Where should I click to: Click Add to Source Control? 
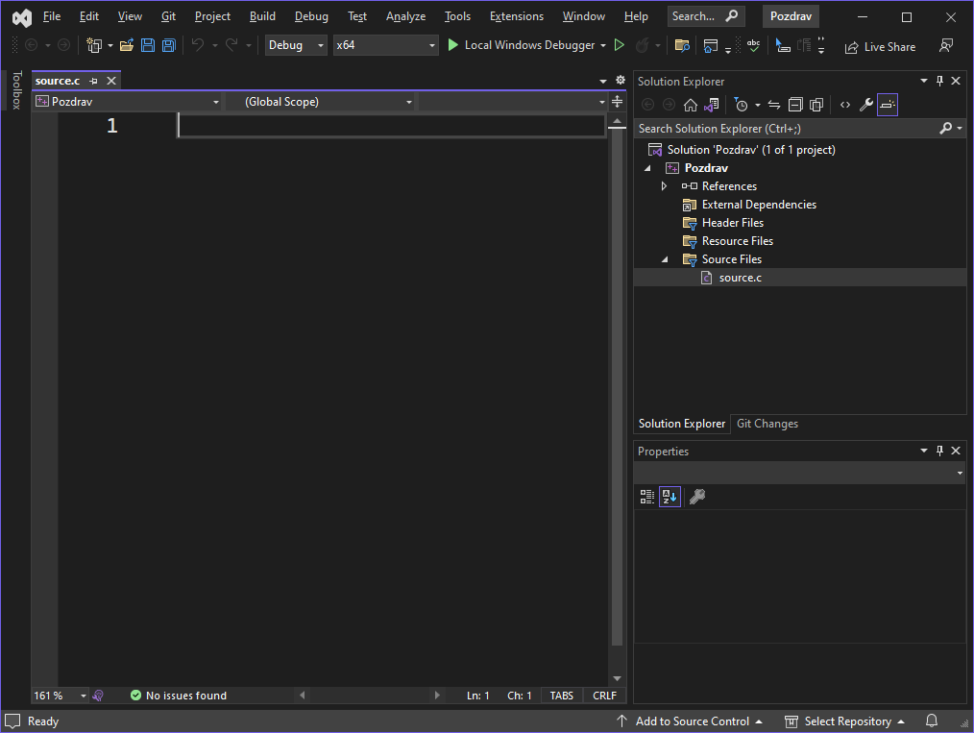coord(690,721)
